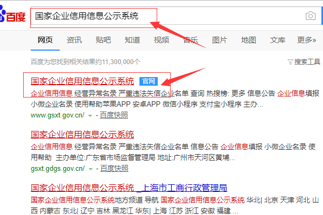323x215 pixels.
Task: Click the blue 官网 badge
Action: [149, 81]
